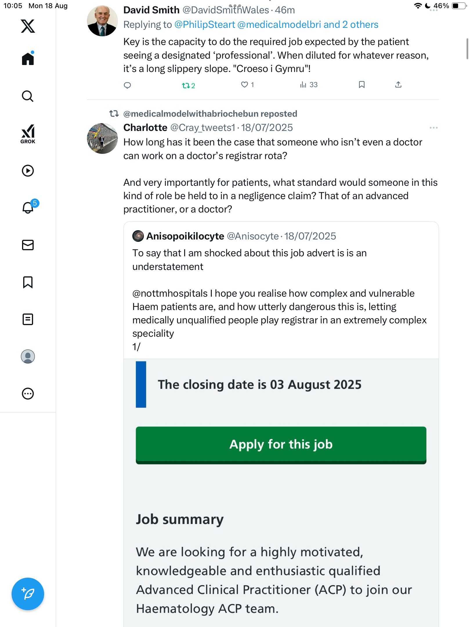Open the Notifications bell
Image resolution: width=470 pixels, height=627 pixels.
pyautogui.click(x=28, y=208)
